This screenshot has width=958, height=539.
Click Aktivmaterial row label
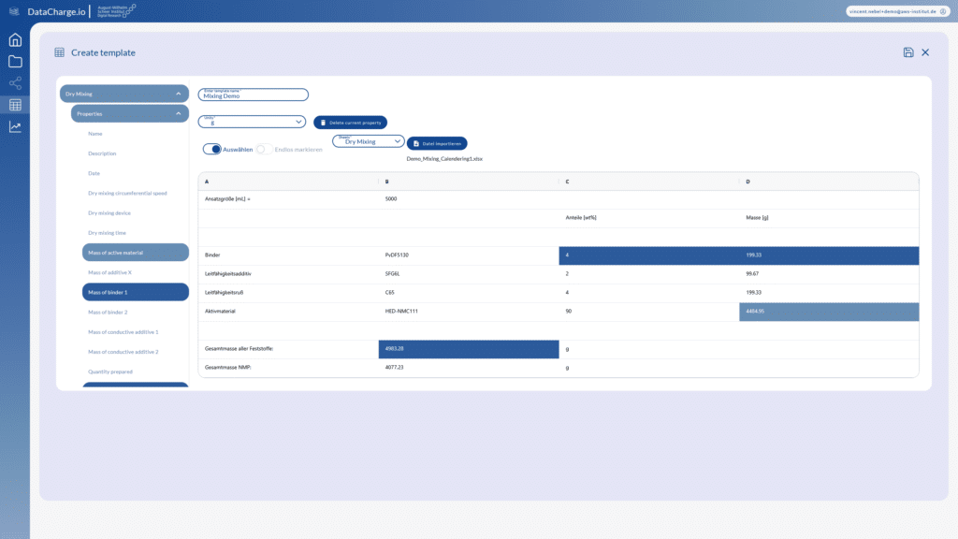point(288,312)
